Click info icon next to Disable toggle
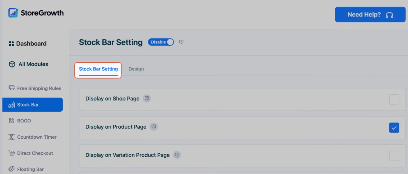Screen dimensions: 408x174 coord(181,42)
